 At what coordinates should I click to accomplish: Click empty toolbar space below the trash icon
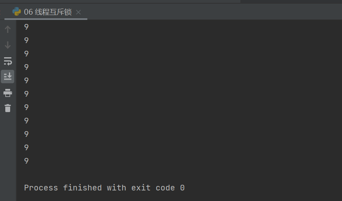coord(8,154)
